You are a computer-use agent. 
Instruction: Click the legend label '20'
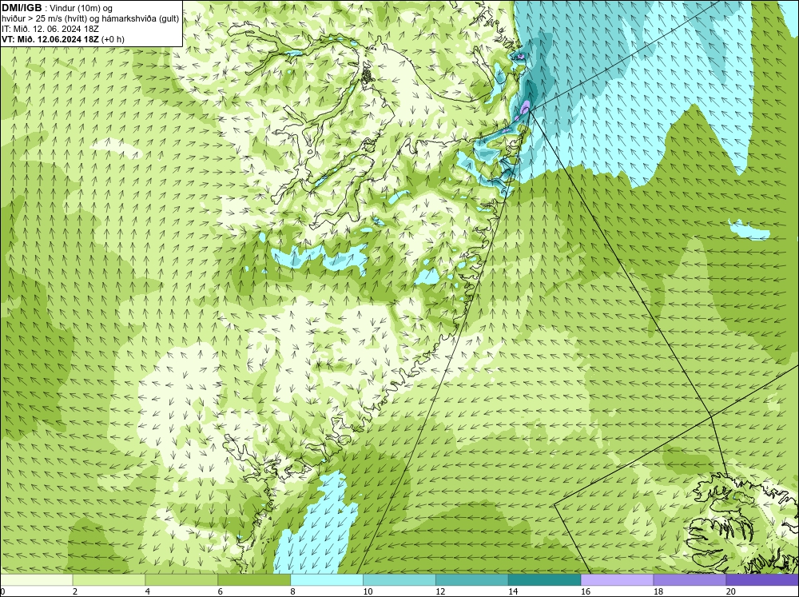731,591
